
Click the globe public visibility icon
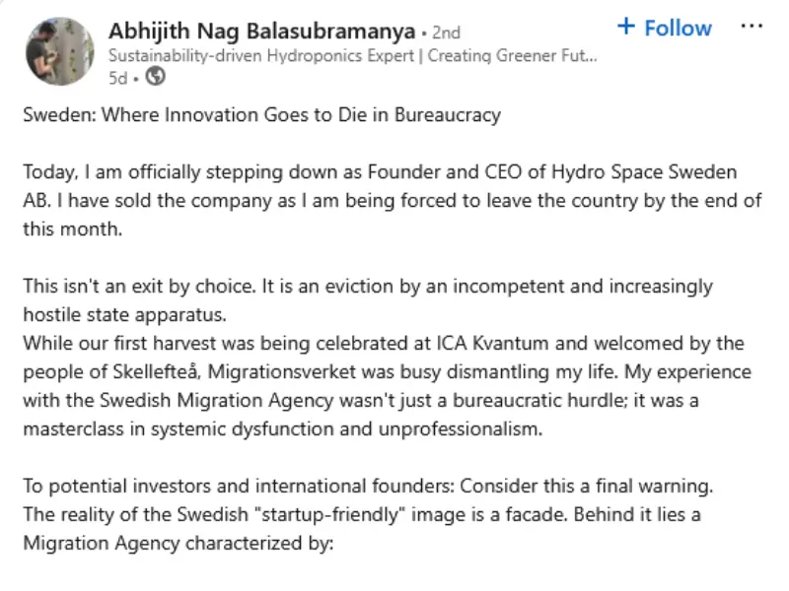[x=155, y=78]
